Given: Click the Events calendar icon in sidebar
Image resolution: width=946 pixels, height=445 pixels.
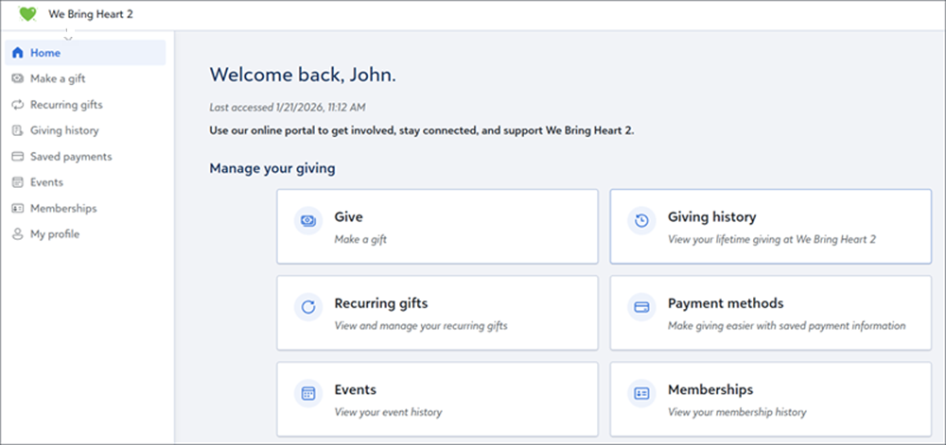Looking at the screenshot, I should 17,181.
